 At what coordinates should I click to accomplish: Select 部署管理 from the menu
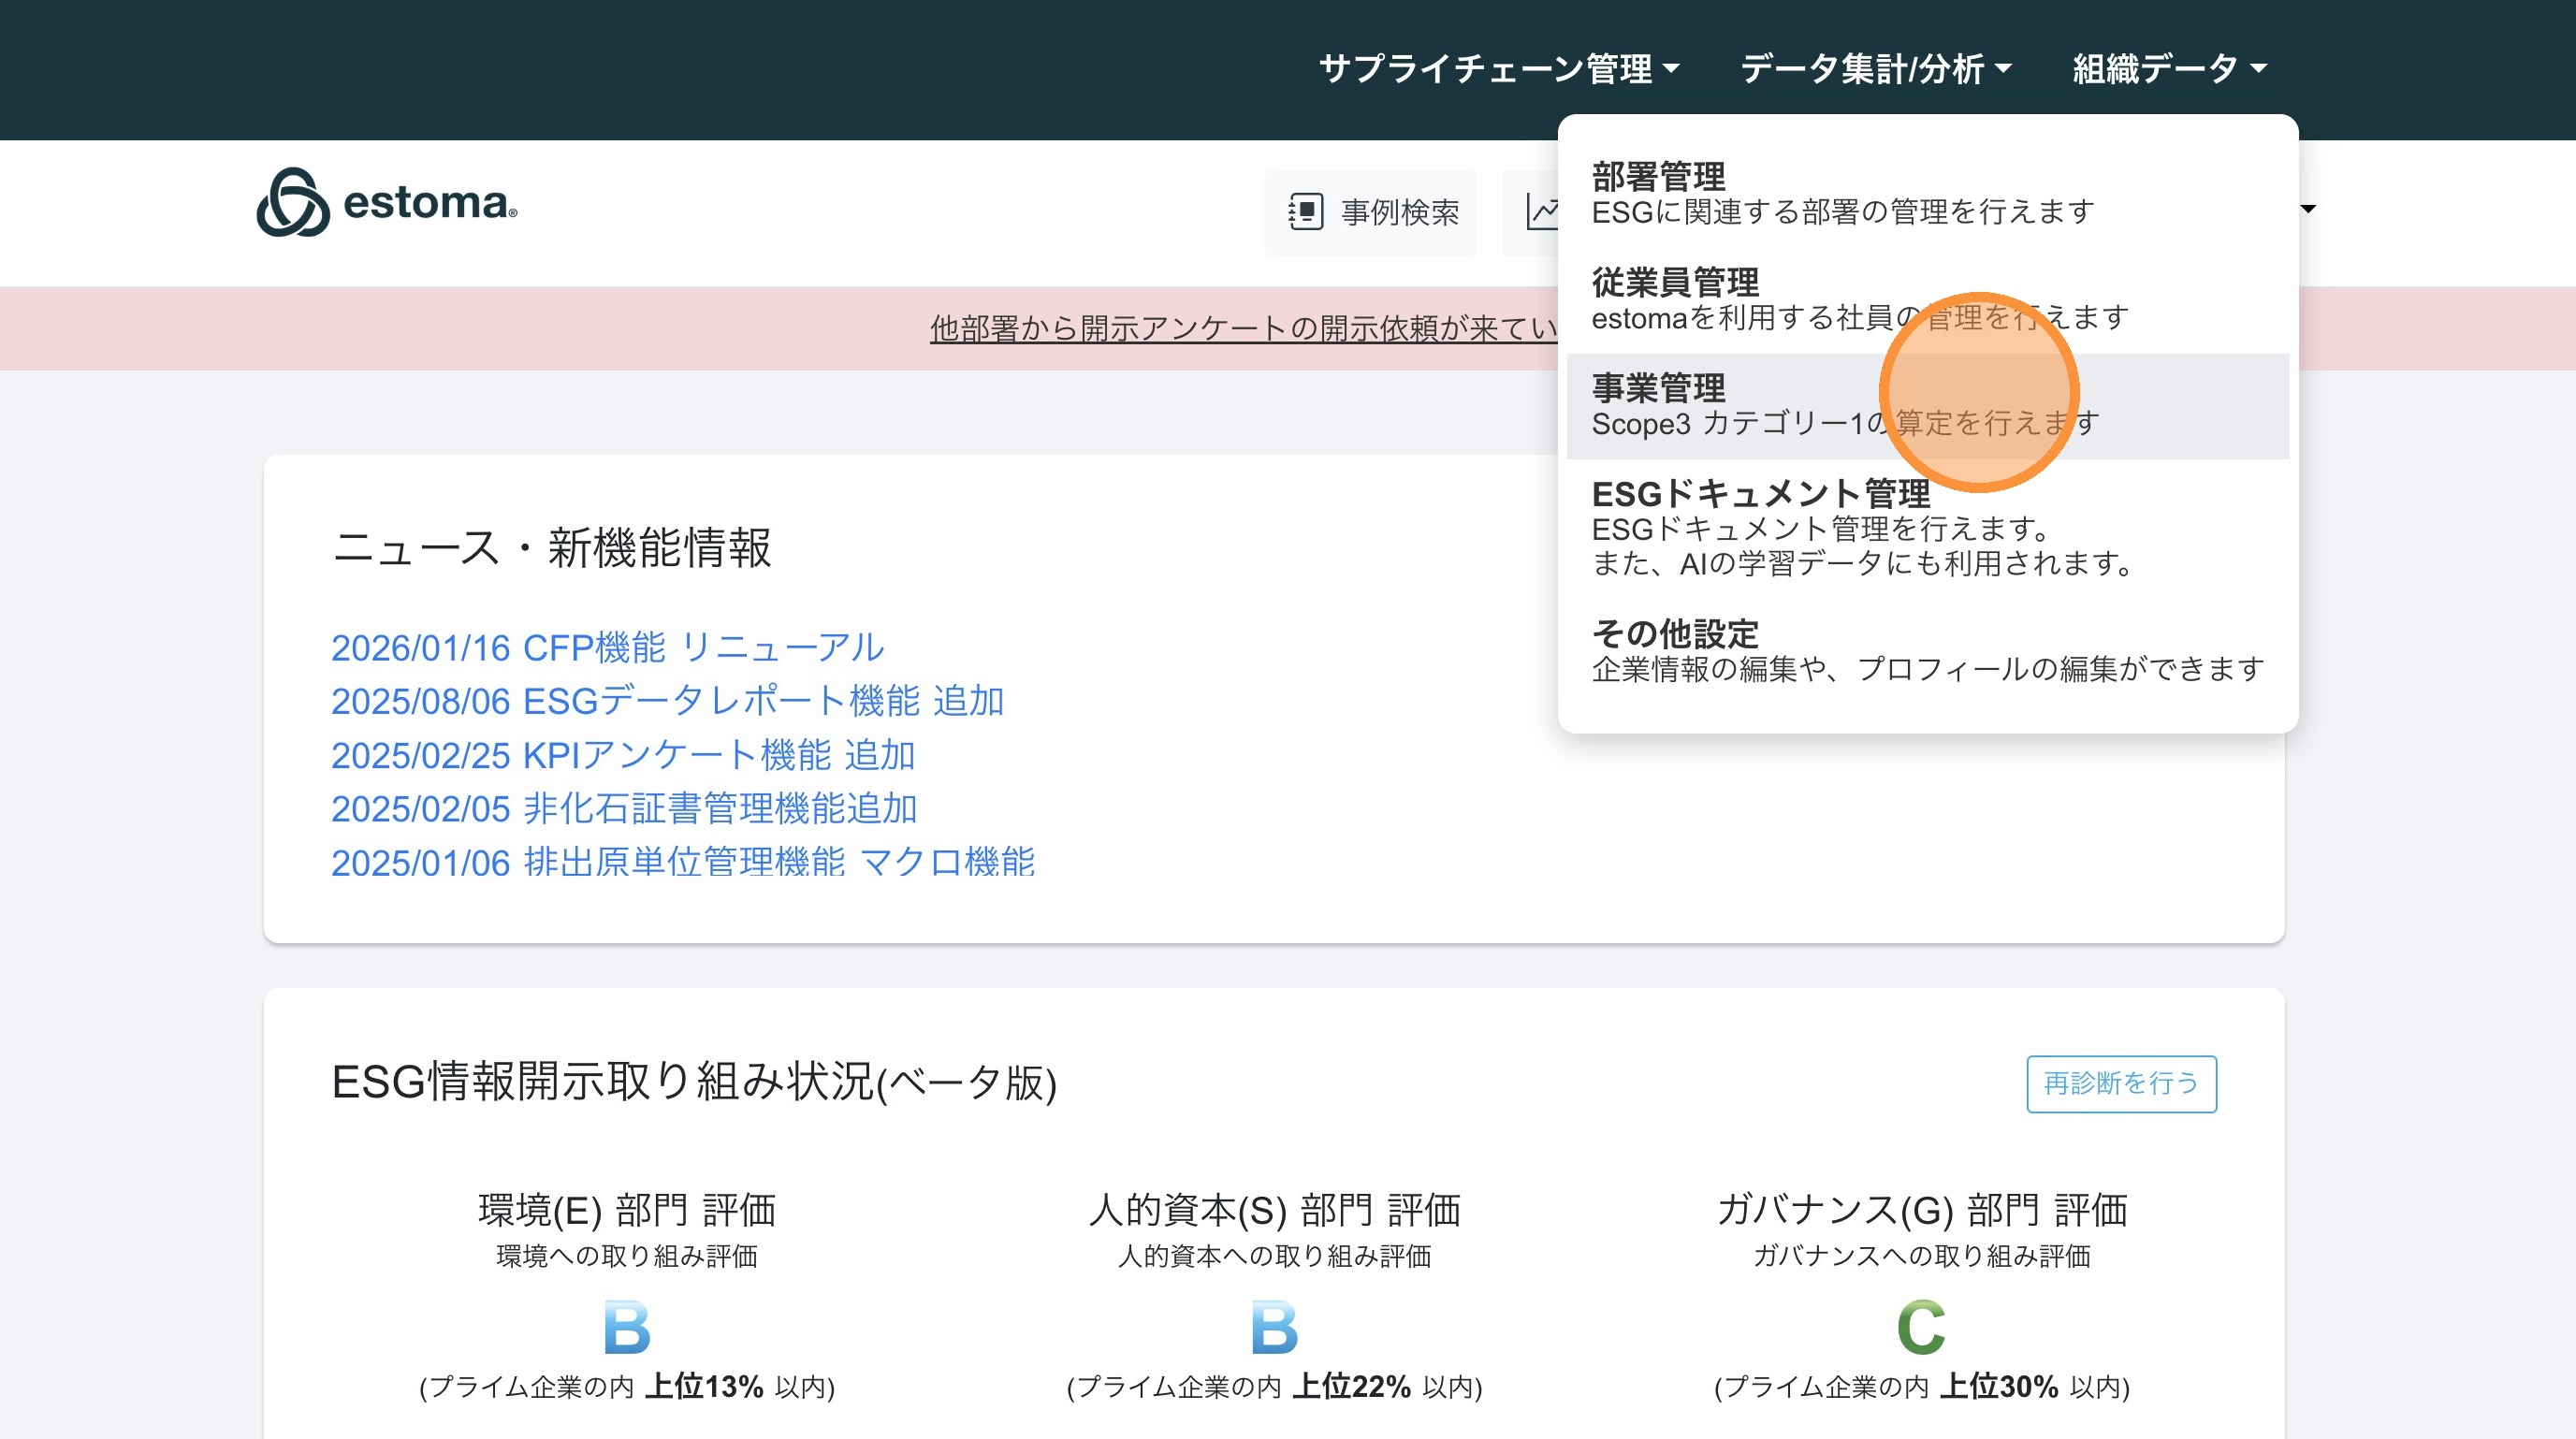tap(1927, 194)
